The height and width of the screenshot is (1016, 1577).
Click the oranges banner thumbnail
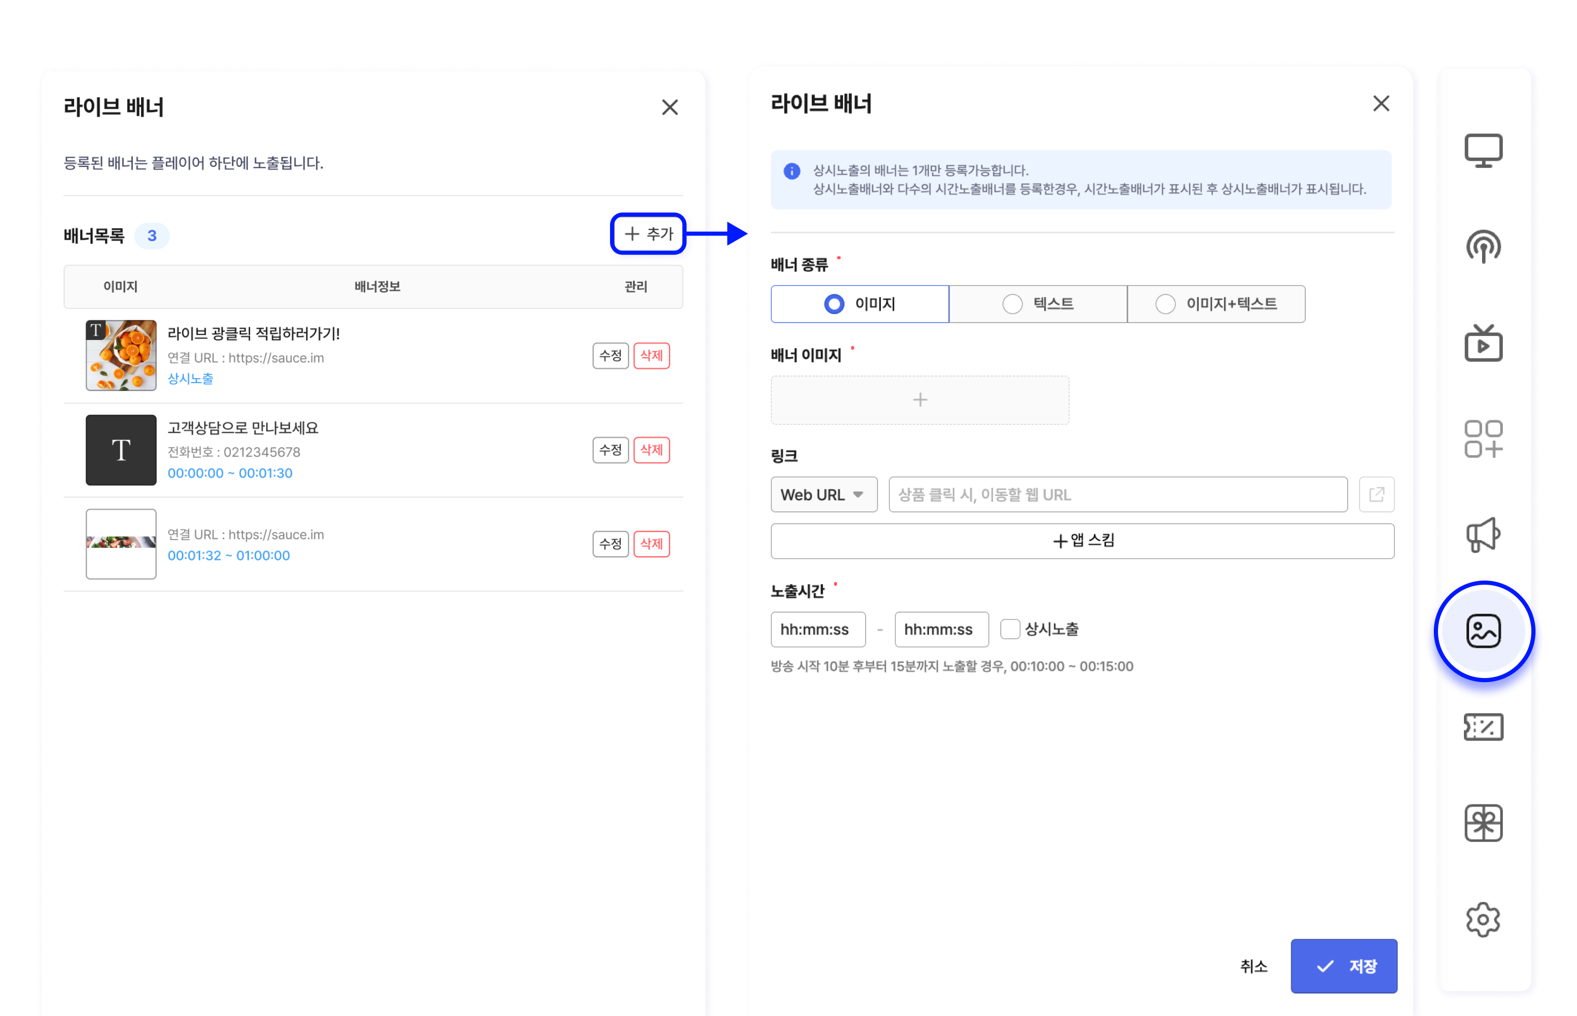[x=121, y=356]
